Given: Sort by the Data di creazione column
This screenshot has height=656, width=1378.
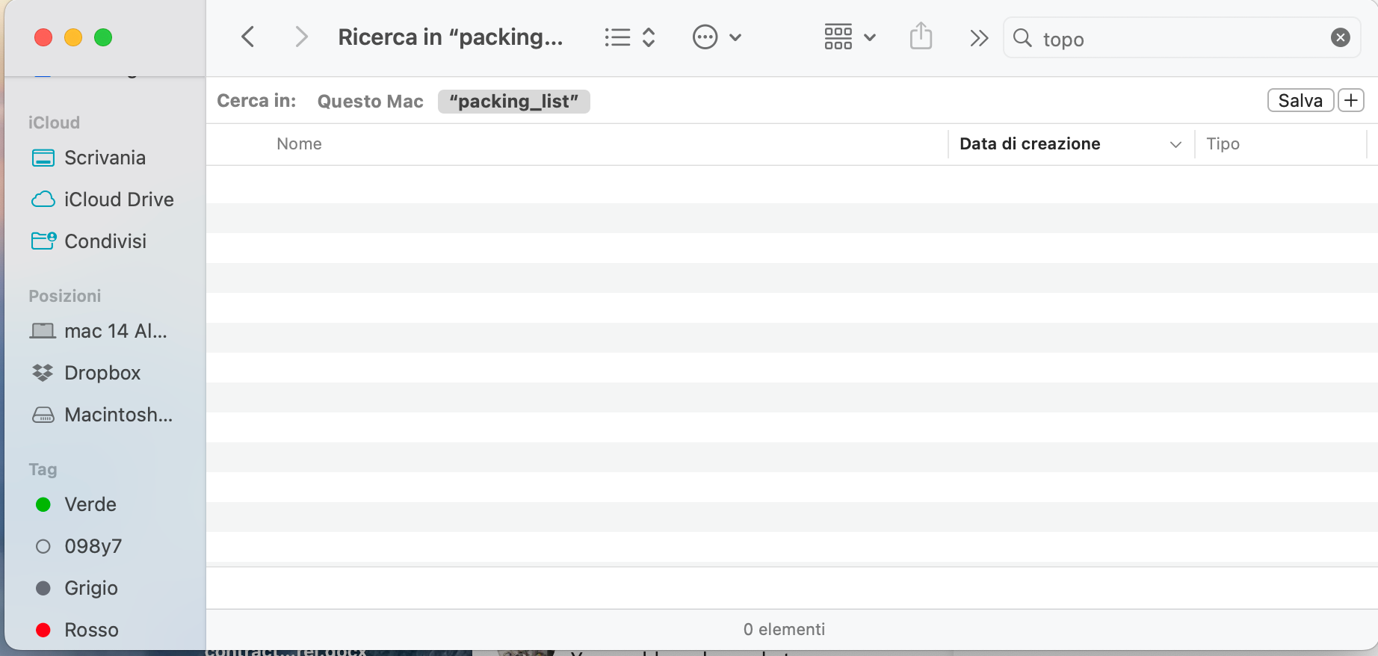Looking at the screenshot, I should (x=1030, y=143).
